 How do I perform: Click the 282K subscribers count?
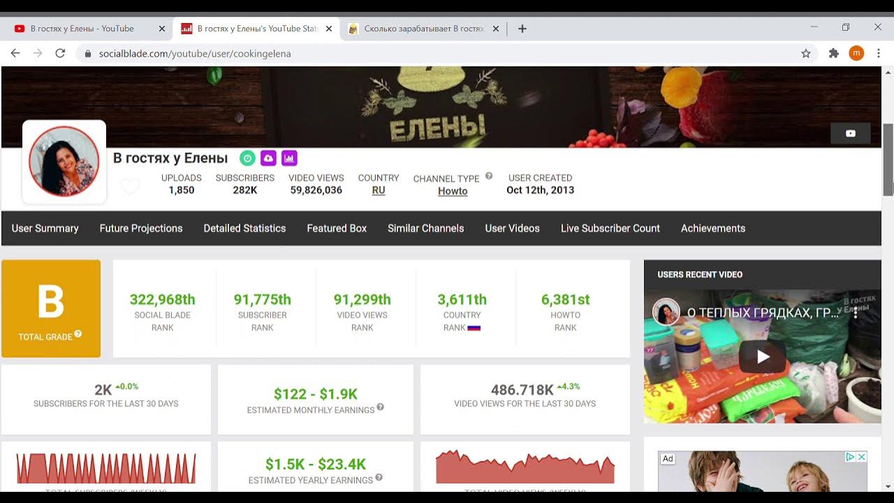click(244, 190)
